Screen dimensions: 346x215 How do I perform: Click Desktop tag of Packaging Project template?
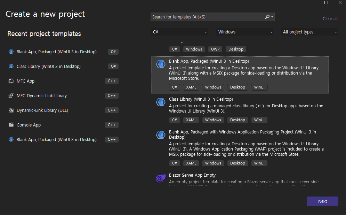tap(238, 163)
